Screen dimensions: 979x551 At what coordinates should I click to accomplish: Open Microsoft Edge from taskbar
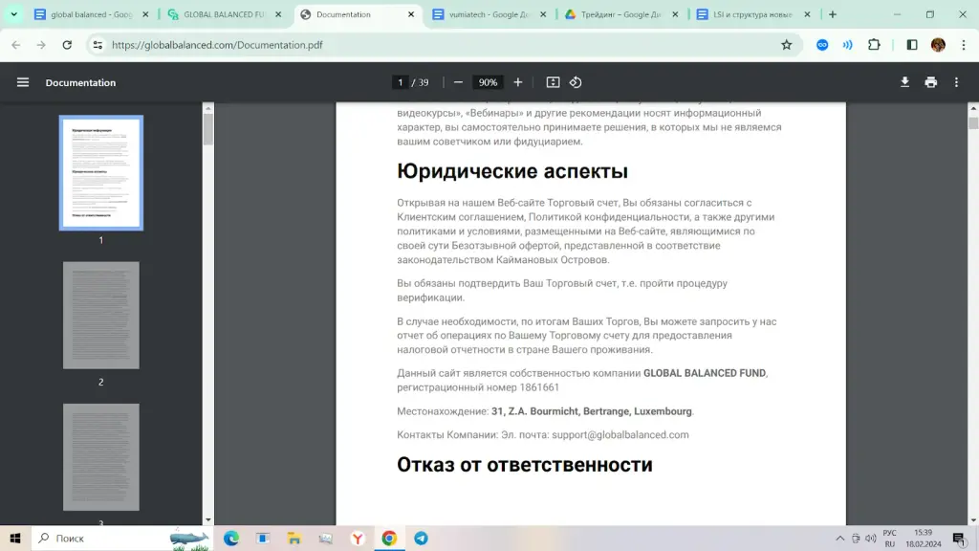tap(231, 538)
